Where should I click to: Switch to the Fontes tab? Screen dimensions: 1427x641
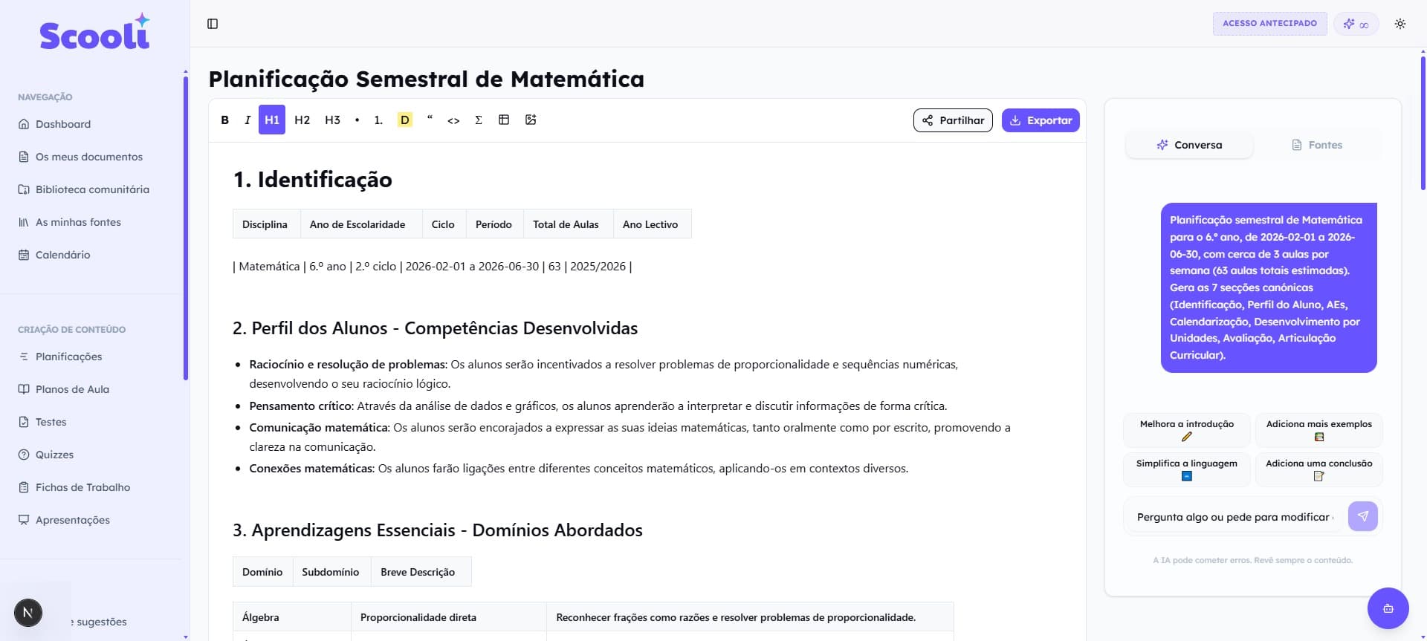pyautogui.click(x=1317, y=145)
